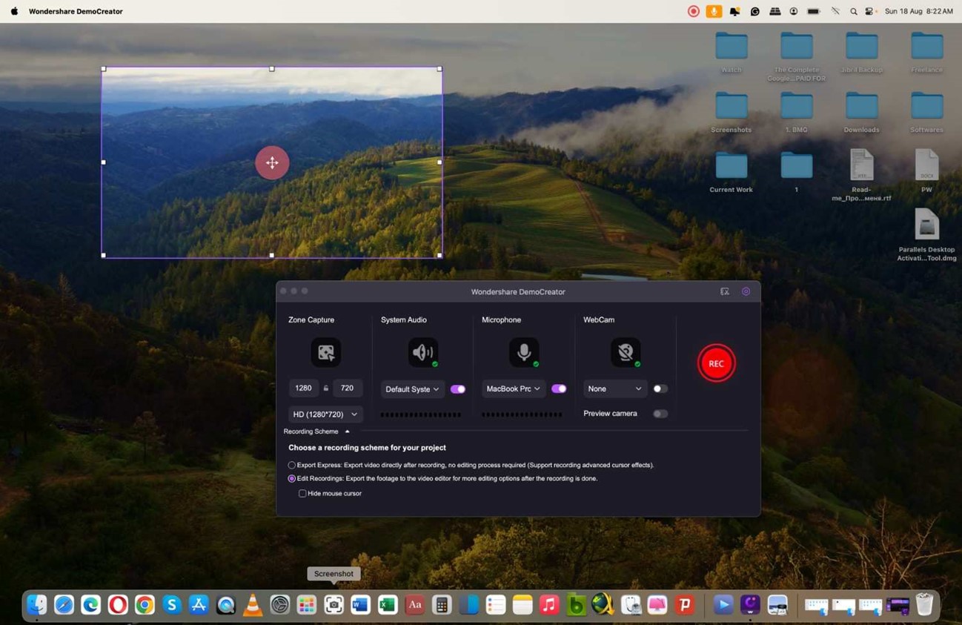Open Opera browser from the Dock
Image resolution: width=962 pixels, height=625 pixels.
coord(118,605)
